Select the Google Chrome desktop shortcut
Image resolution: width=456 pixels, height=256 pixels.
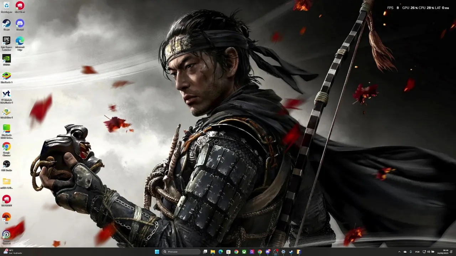tap(6, 149)
